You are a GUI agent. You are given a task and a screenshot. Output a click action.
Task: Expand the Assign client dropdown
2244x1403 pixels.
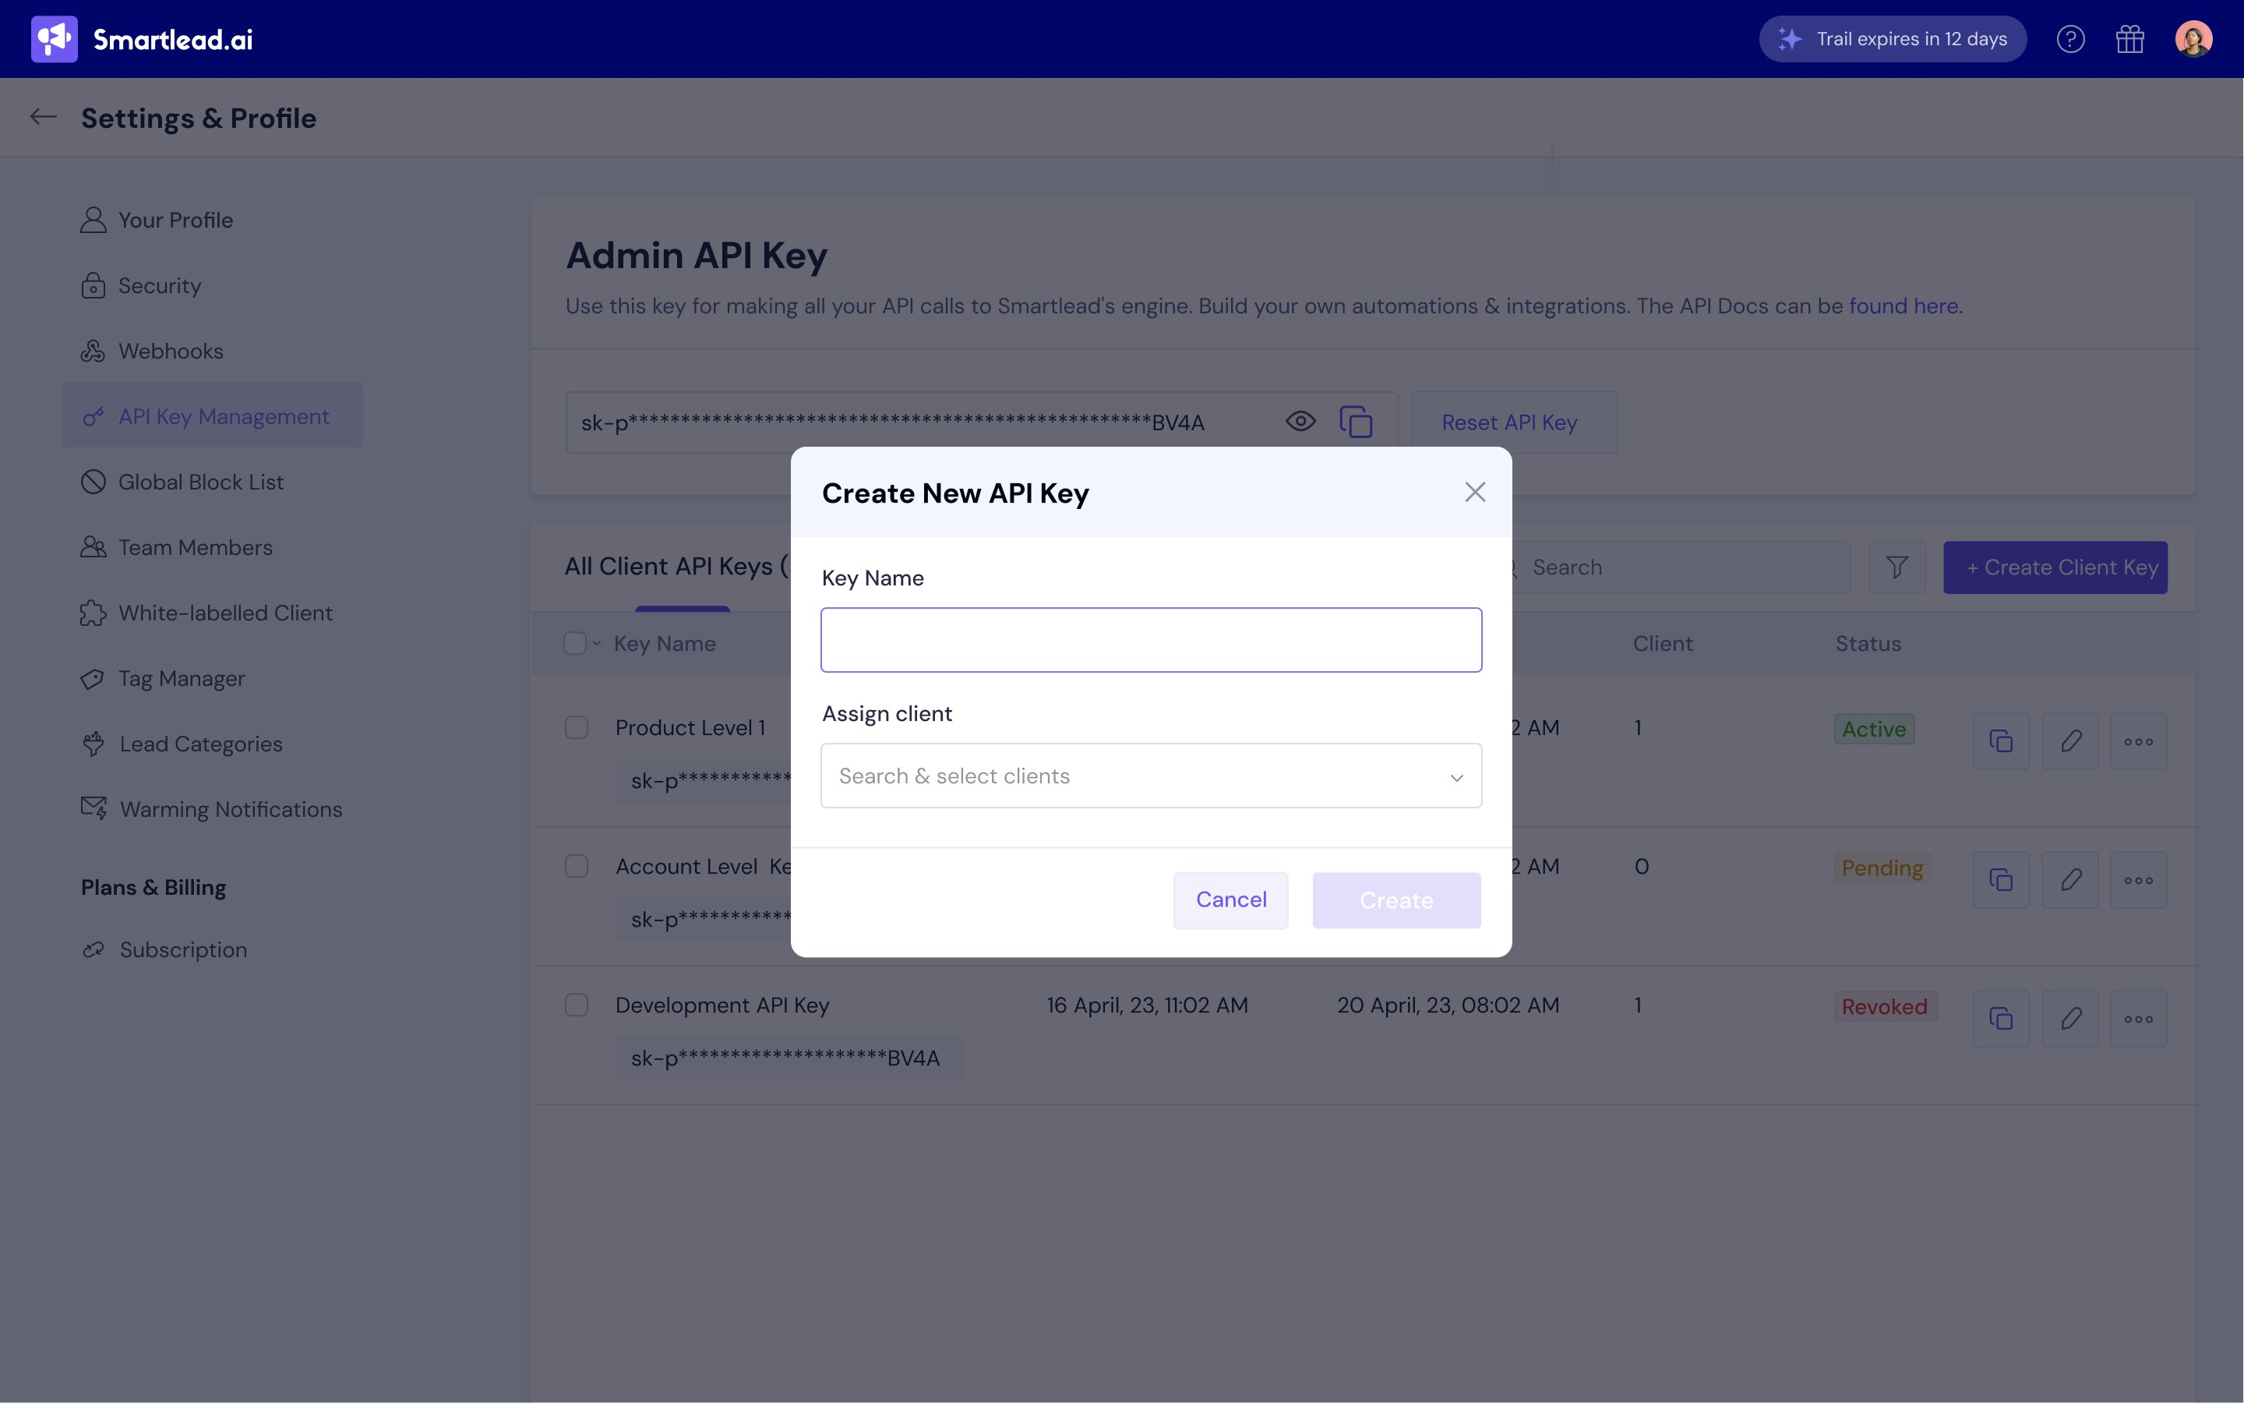1151,776
